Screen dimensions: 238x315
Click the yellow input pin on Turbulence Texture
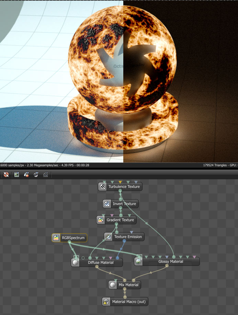pos(120,182)
